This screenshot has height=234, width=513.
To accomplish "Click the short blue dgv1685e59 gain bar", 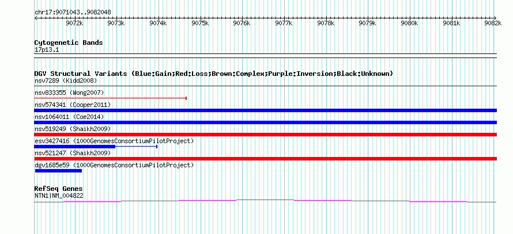I will coord(58,171).
